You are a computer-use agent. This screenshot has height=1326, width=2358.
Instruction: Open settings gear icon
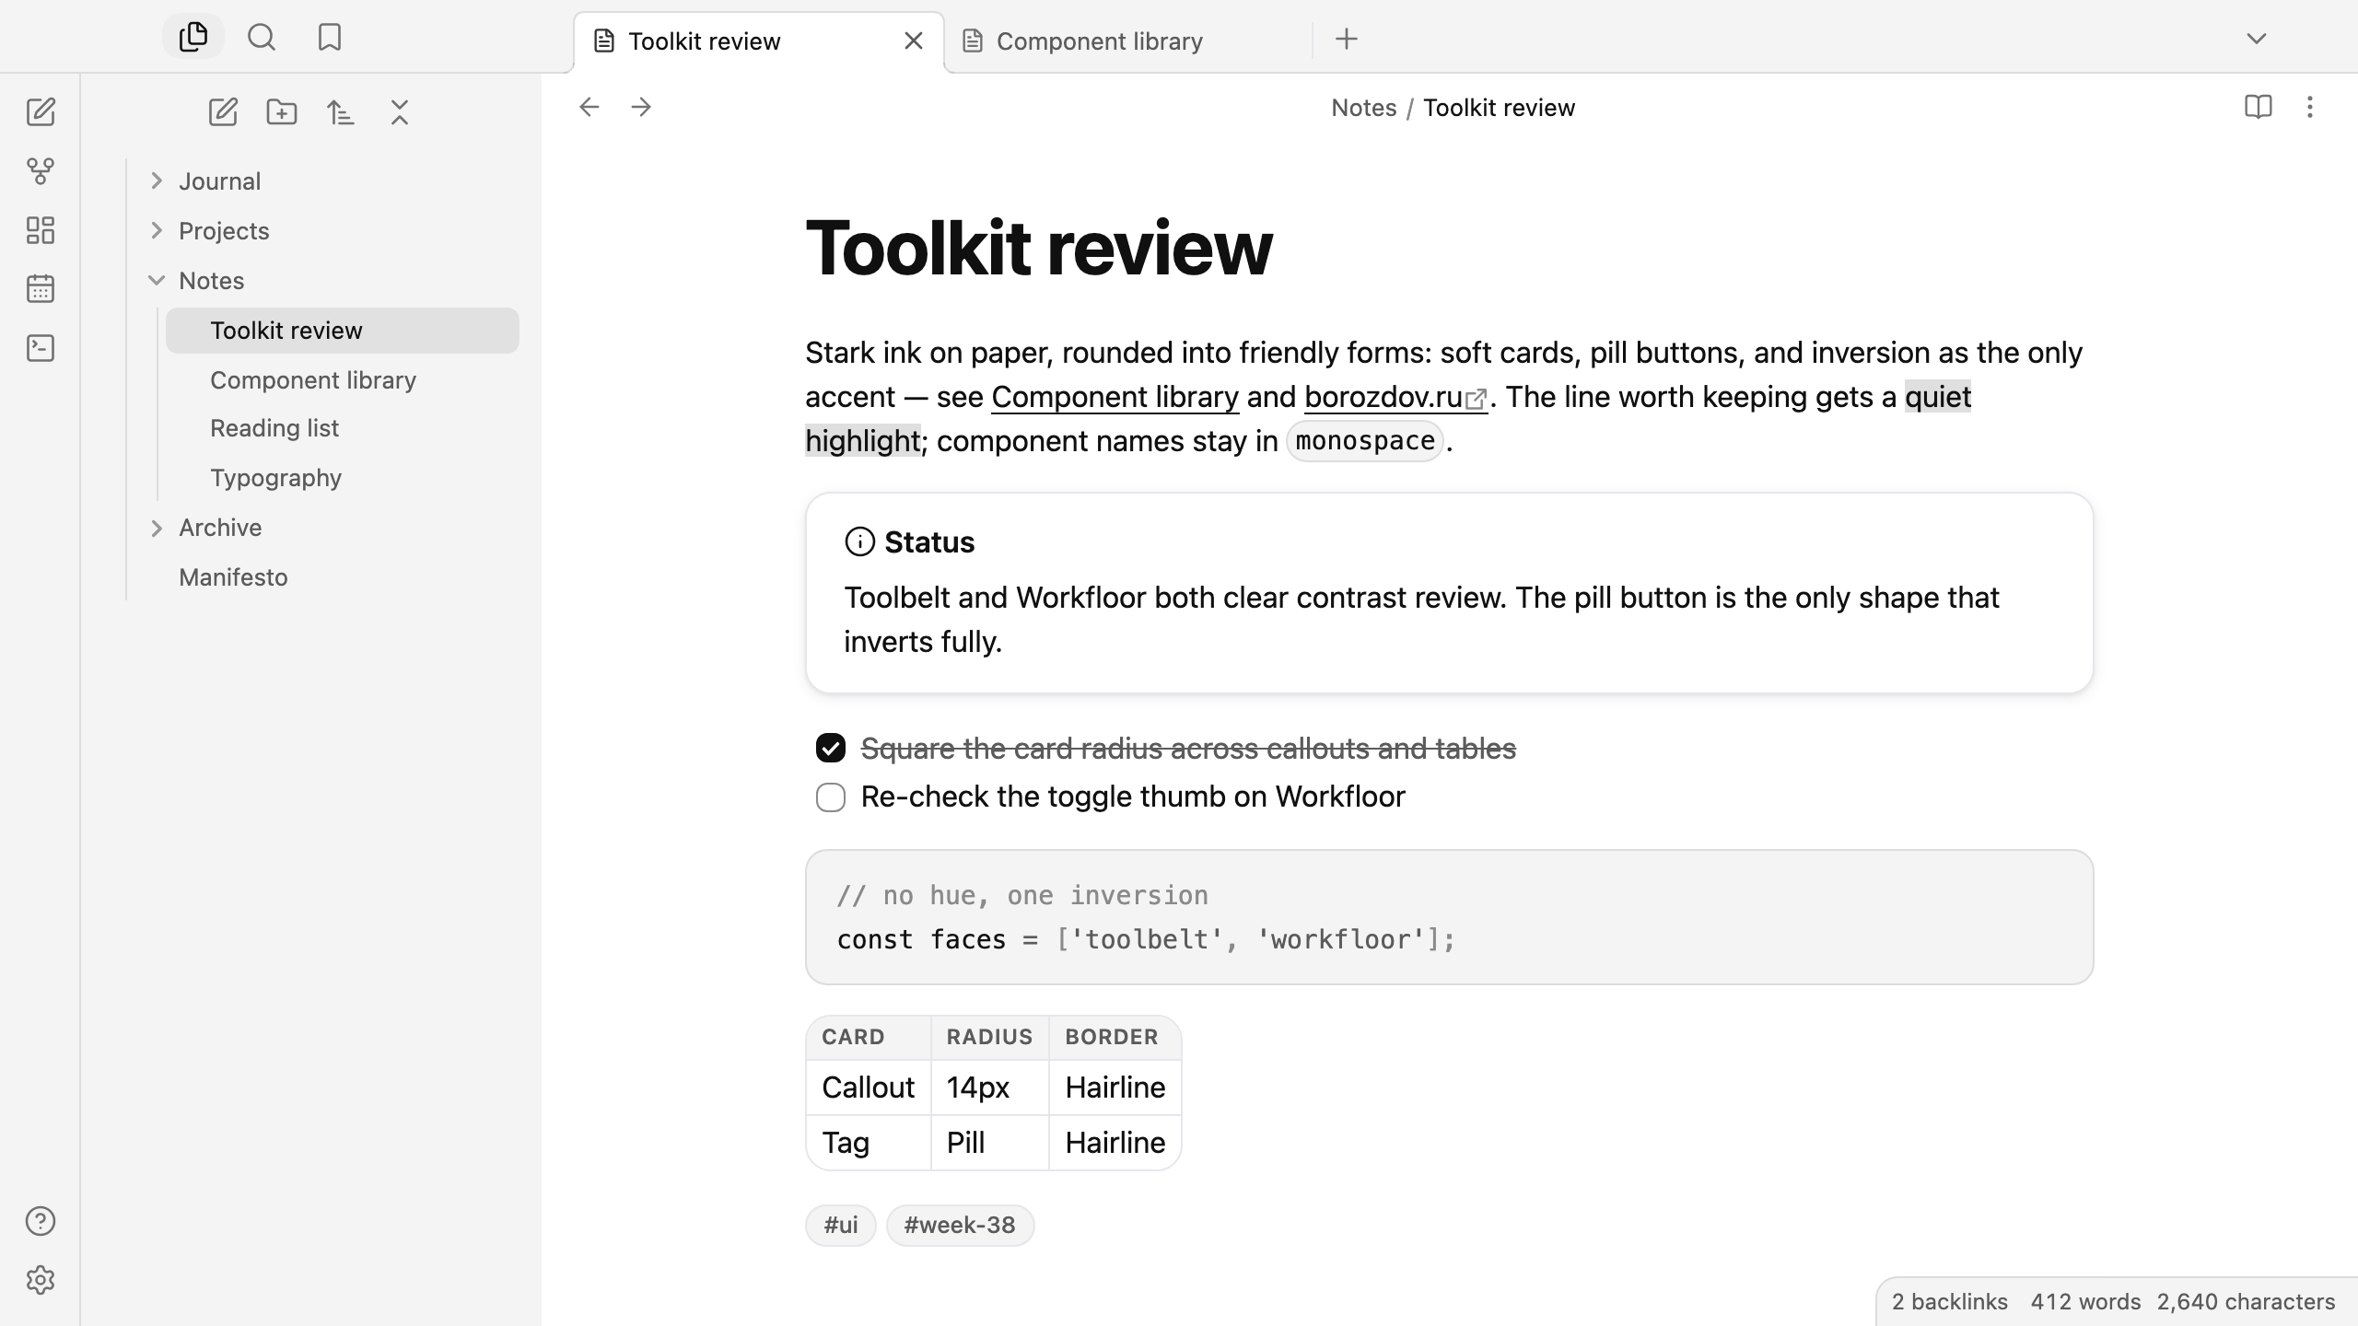click(x=41, y=1280)
